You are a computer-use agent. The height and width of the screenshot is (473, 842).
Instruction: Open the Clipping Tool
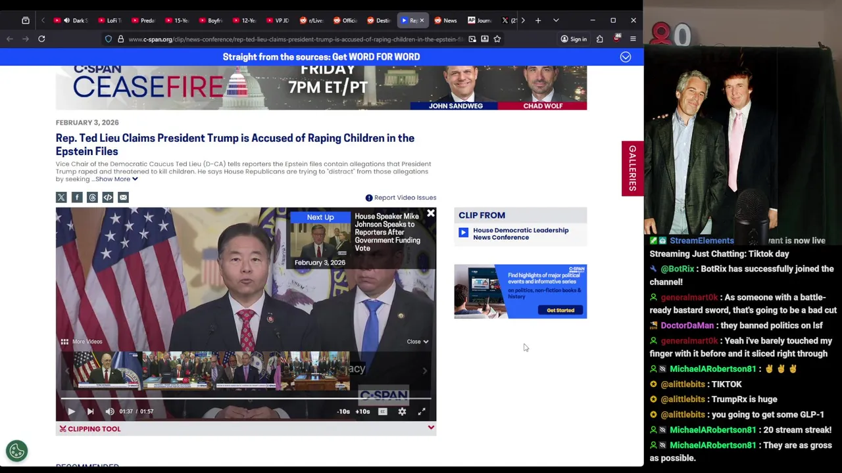click(x=90, y=429)
